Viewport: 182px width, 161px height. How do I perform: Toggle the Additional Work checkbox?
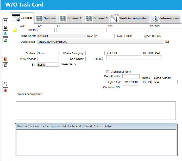point(108,71)
